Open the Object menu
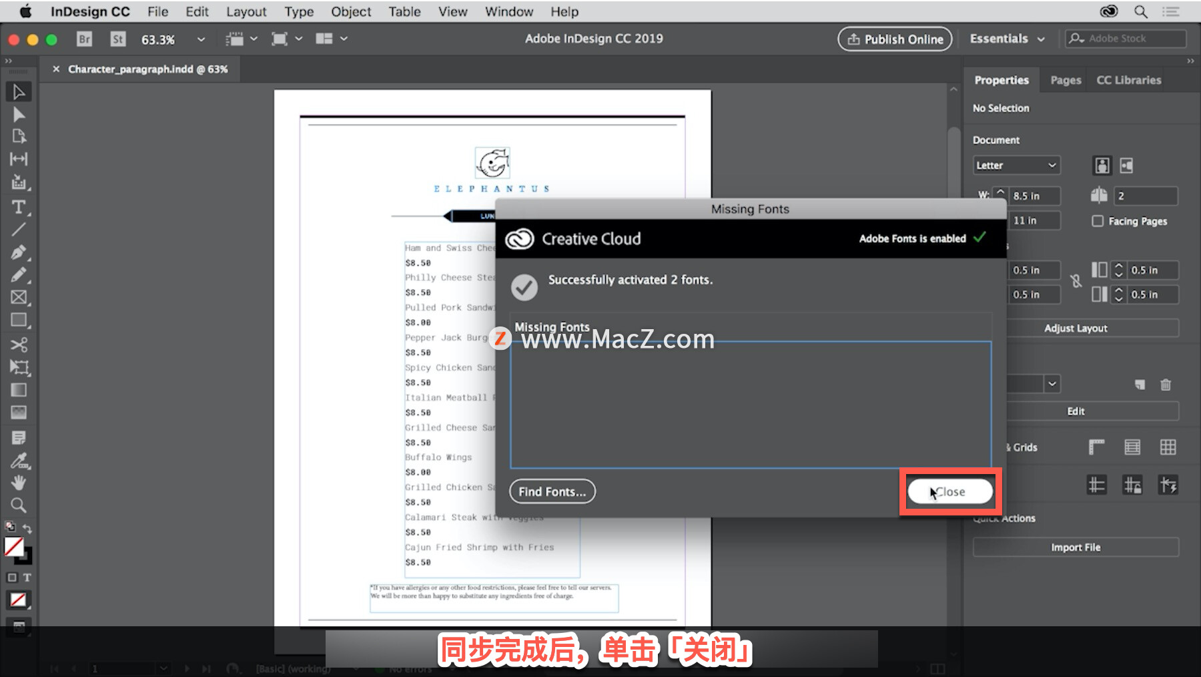This screenshot has width=1201, height=677. tap(351, 11)
